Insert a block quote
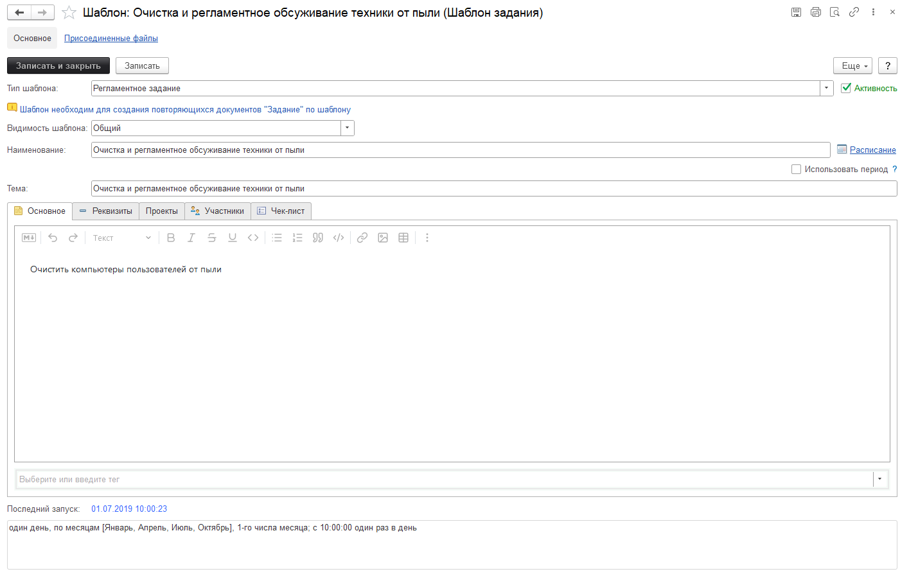 (x=318, y=238)
